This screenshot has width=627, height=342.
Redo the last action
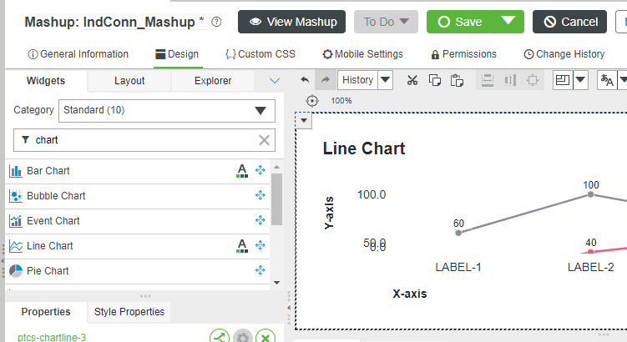[x=326, y=80]
